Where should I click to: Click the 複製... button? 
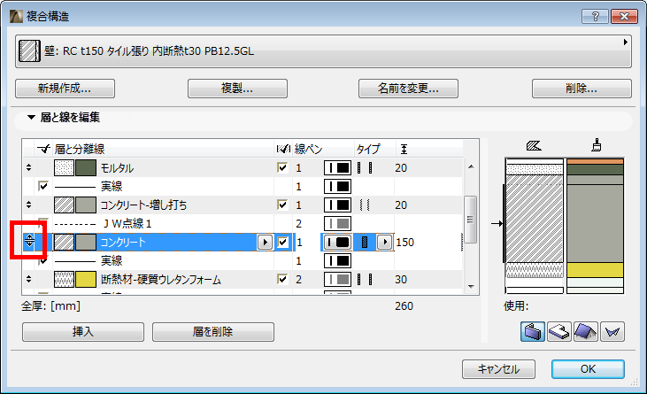click(x=237, y=89)
